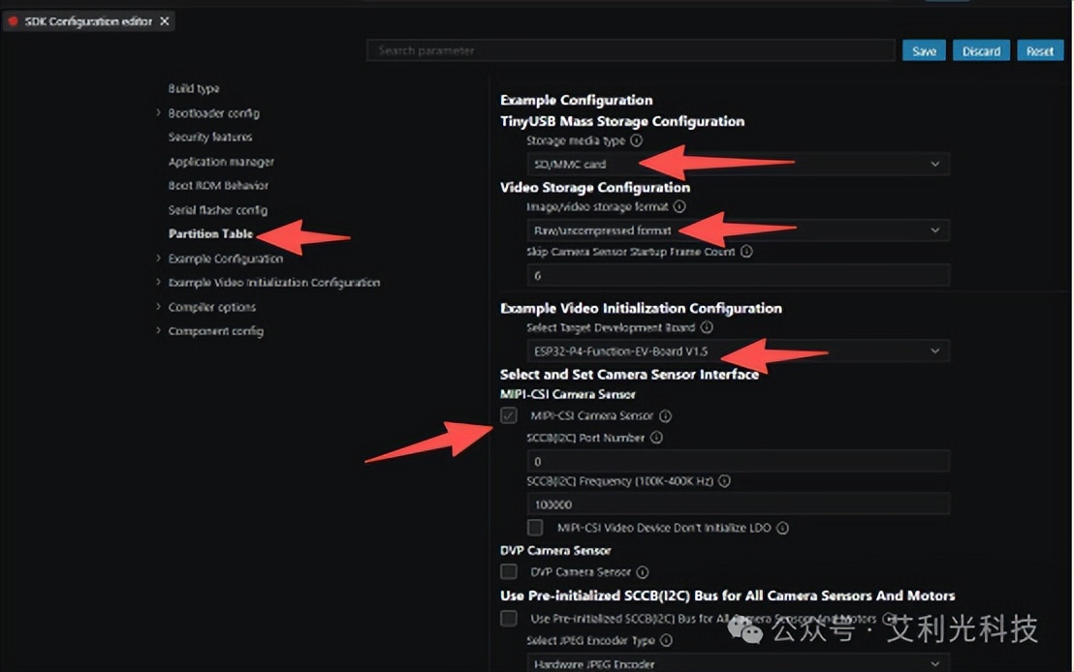This screenshot has height=672, width=1074.
Task: Open the JPEG Encoder Type dropdown
Action: [x=738, y=663]
